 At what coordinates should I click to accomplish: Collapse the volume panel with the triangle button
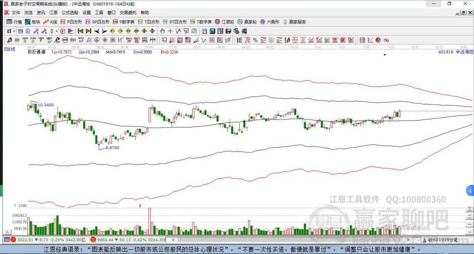(x=7, y=232)
